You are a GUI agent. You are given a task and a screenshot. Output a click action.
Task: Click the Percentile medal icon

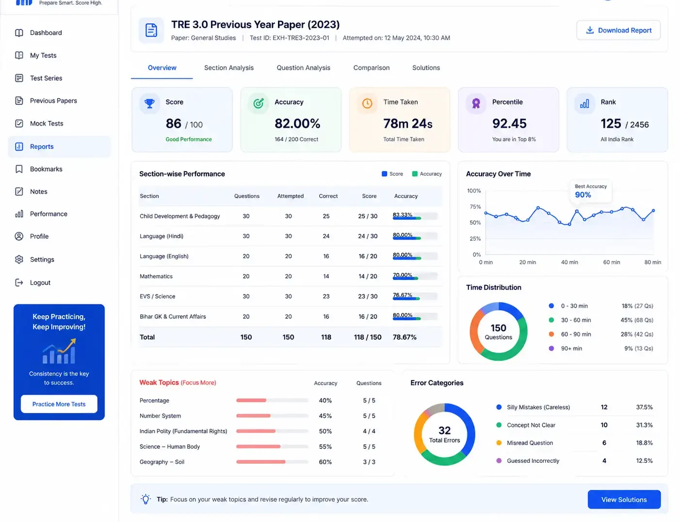[476, 103]
